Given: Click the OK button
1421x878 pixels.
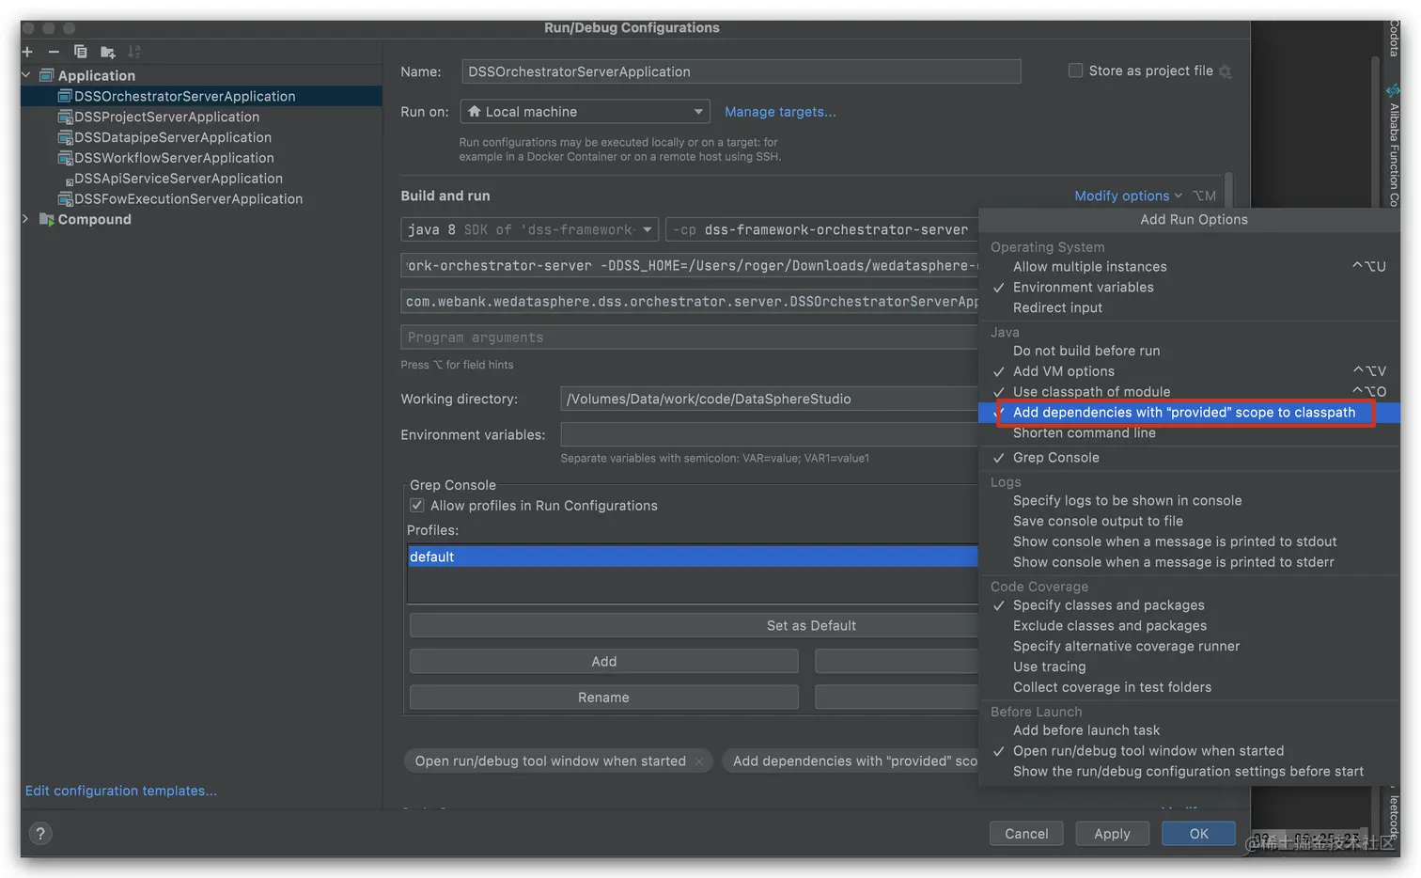Looking at the screenshot, I should click(1199, 834).
